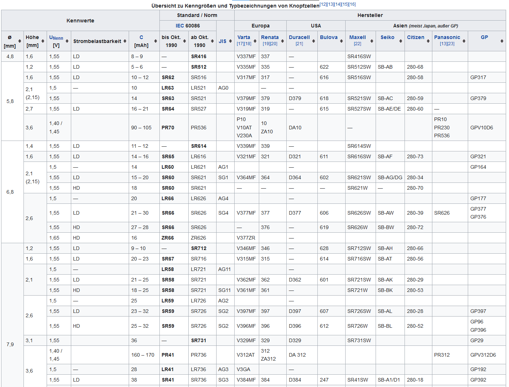Sort table using the Strombelastbarkeit sort arrows
This screenshot has width=509, height=387.
click(125, 41)
